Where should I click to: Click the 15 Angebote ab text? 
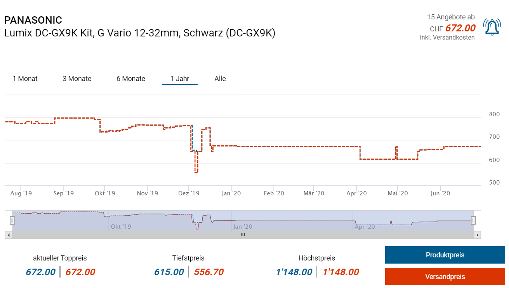(x=451, y=17)
